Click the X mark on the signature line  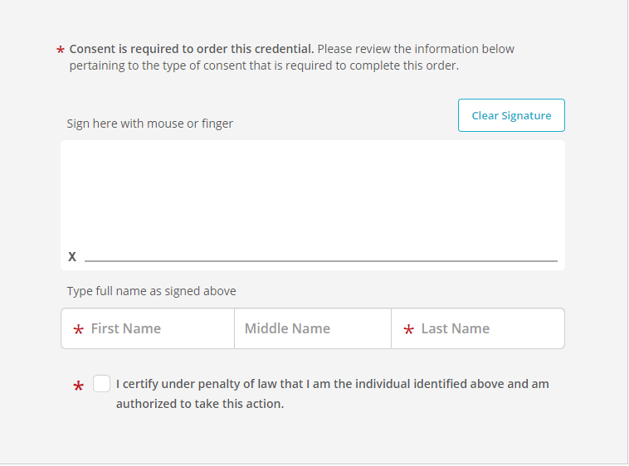click(72, 257)
